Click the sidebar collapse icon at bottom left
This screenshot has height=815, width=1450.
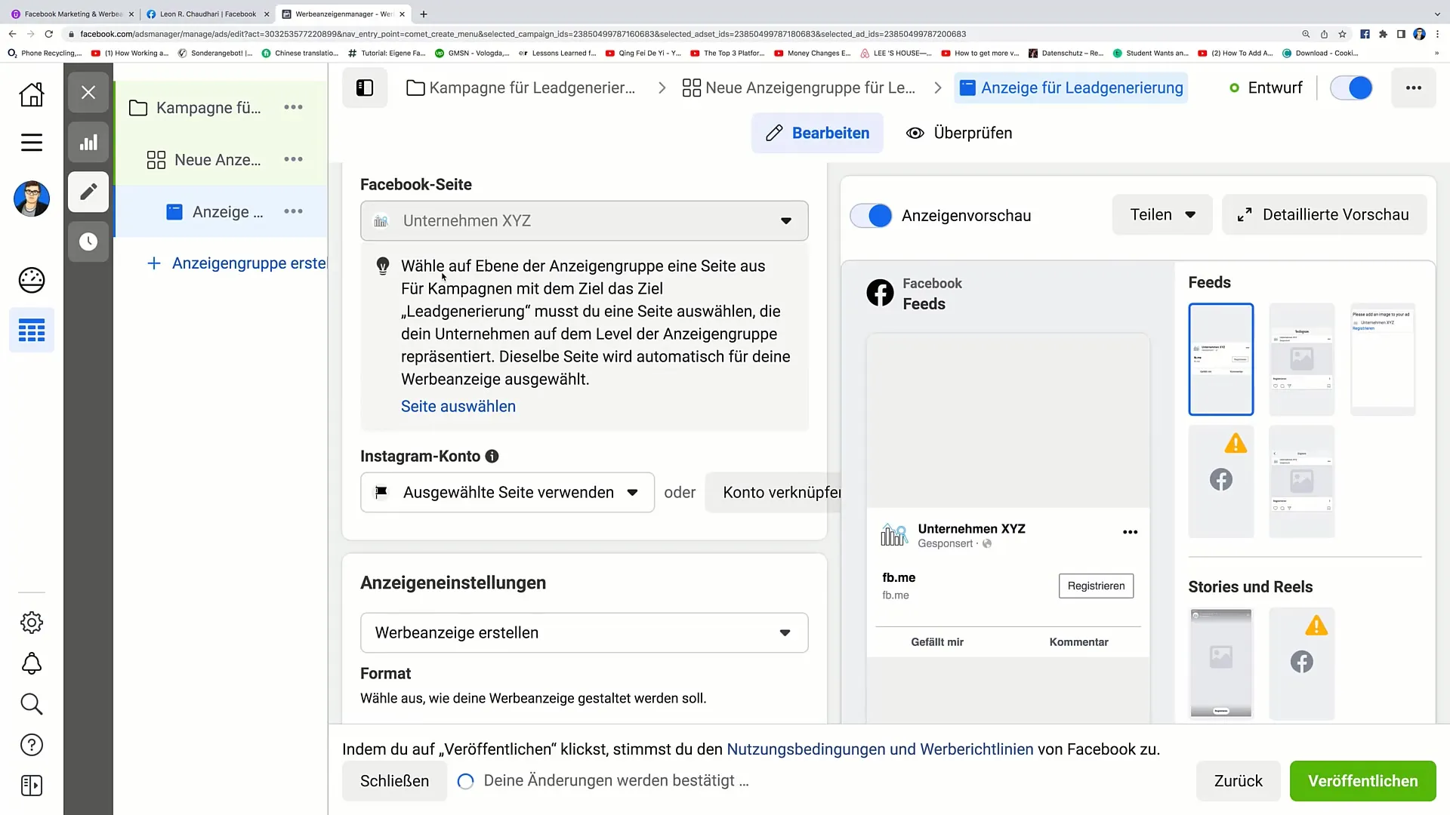(x=32, y=786)
